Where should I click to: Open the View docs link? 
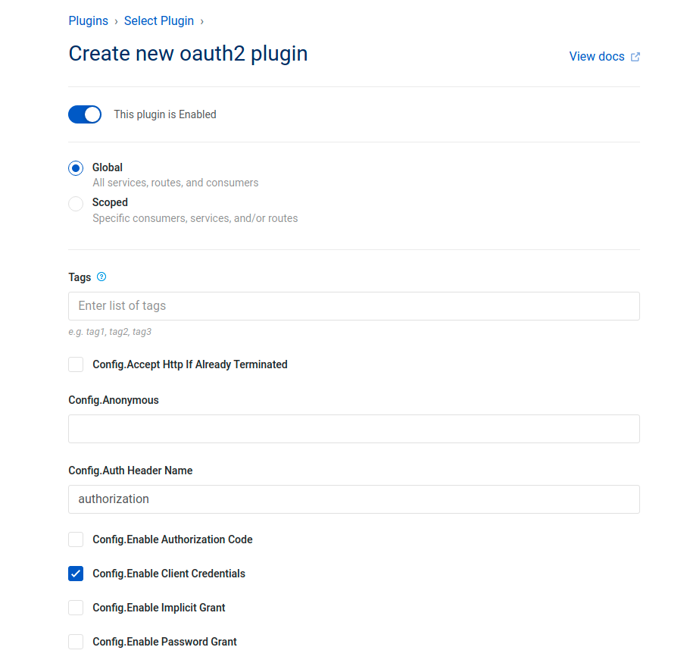(x=596, y=56)
